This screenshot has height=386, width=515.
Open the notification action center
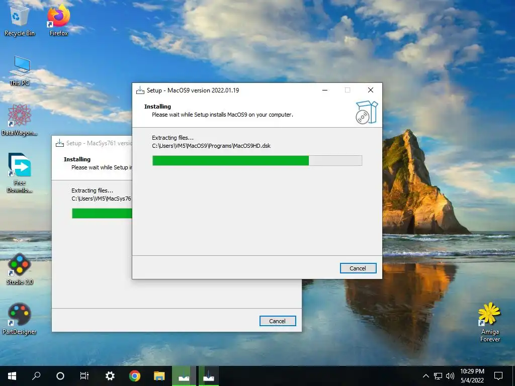click(x=498, y=376)
